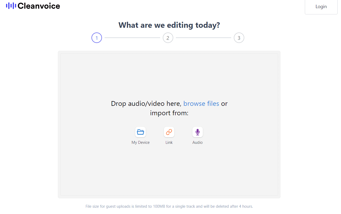Click the browse files link

(201, 104)
